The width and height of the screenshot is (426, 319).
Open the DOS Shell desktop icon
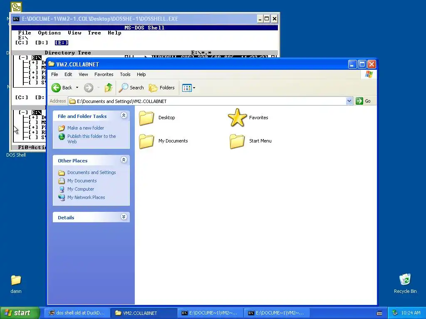[x=16, y=155]
